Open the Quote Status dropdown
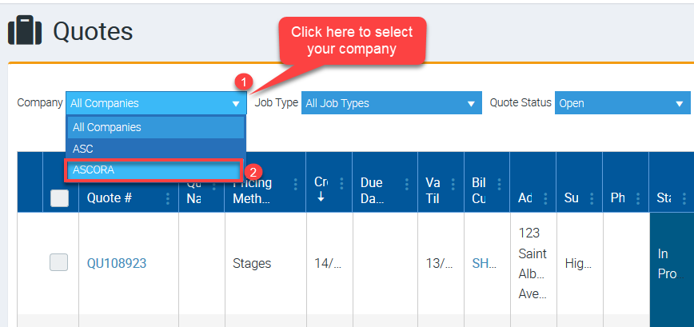 [622, 103]
